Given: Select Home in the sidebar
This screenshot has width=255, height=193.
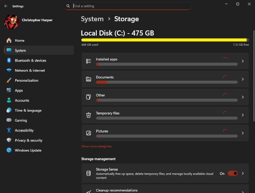Looking at the screenshot, I should [39, 40].
